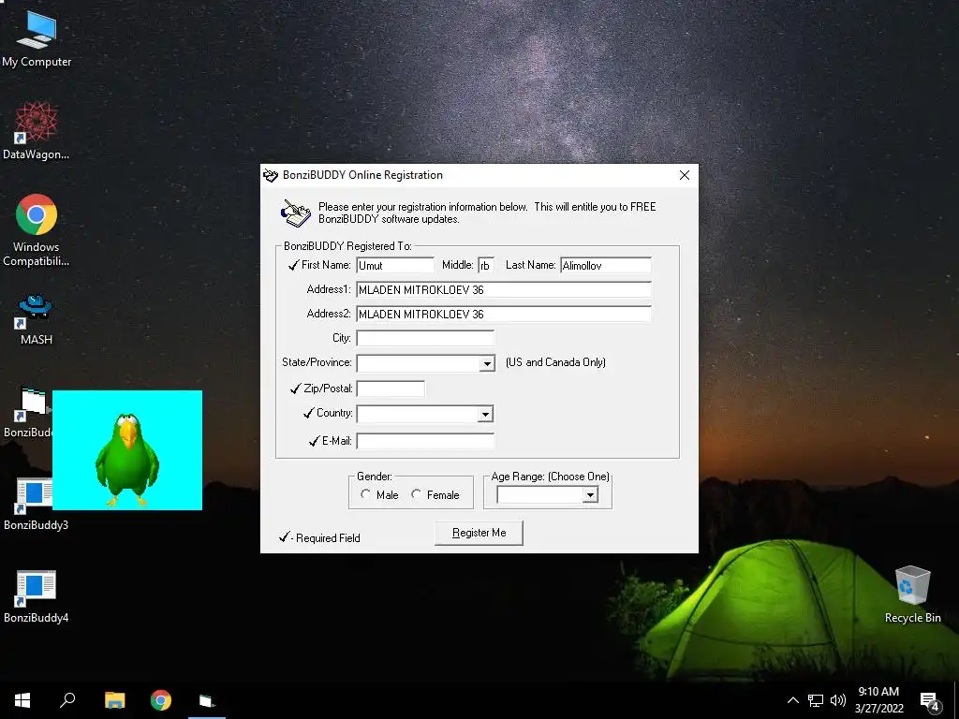Open the Recycle Bin

912,594
